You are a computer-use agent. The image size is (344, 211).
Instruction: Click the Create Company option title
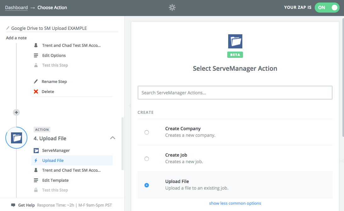(183, 129)
